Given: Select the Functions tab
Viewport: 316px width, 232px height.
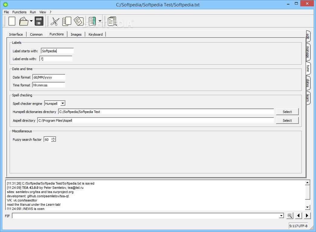Looking at the screenshot, I should [57, 34].
